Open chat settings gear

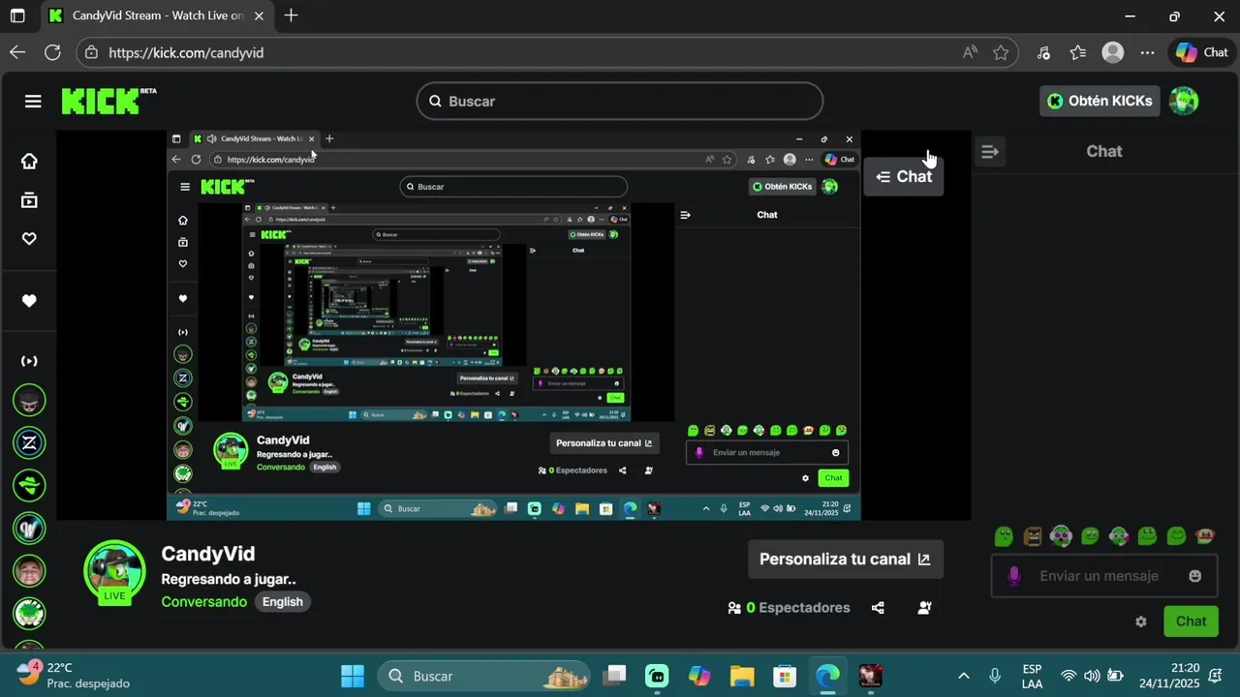[x=1141, y=621]
